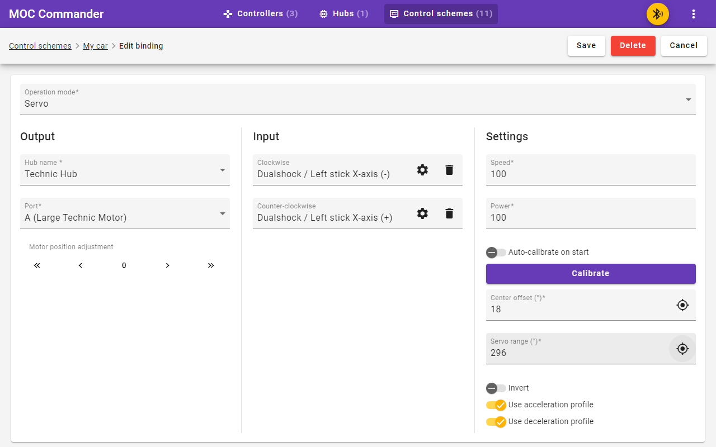Click the Speed input field

[591, 170]
